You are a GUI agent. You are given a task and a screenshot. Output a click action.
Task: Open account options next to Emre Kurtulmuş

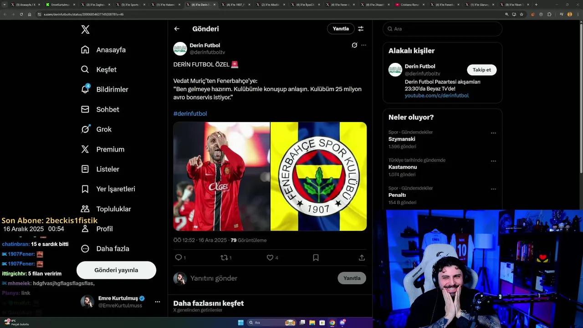click(x=157, y=302)
